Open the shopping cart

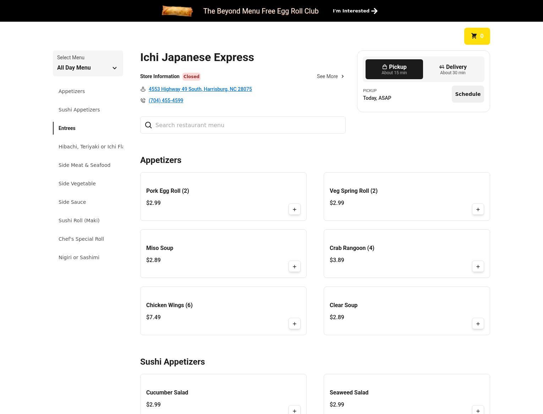pyautogui.click(x=477, y=36)
